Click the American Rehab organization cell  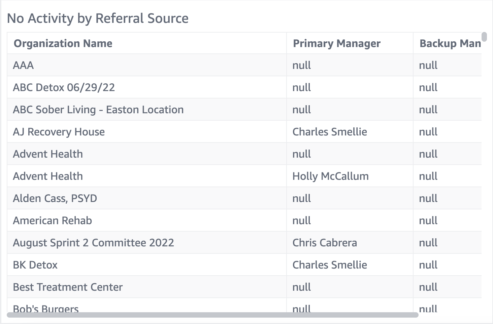click(53, 220)
